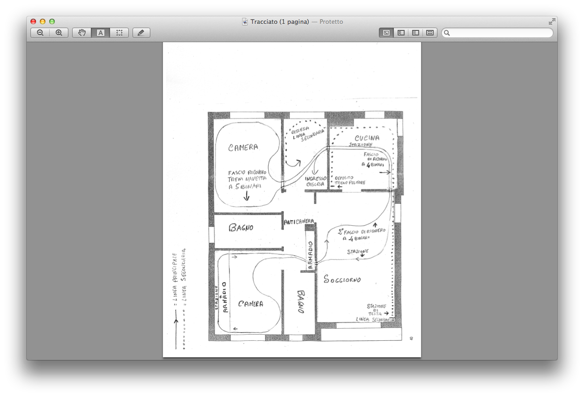Click the 'Protetto' label in title bar

331,22
